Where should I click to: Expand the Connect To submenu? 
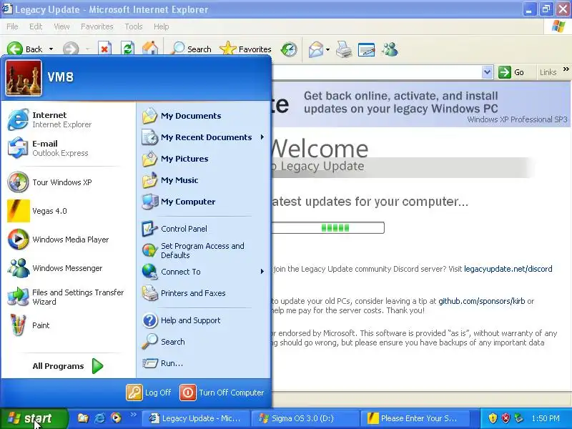[203, 272]
